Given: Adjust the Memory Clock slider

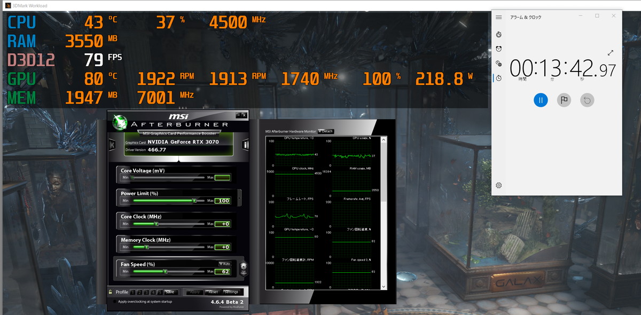Looking at the screenshot, I should click(x=168, y=247).
